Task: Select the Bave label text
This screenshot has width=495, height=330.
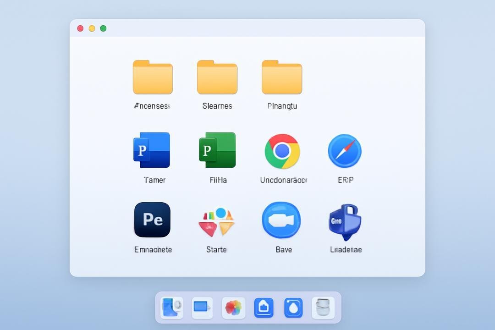Action: (284, 249)
